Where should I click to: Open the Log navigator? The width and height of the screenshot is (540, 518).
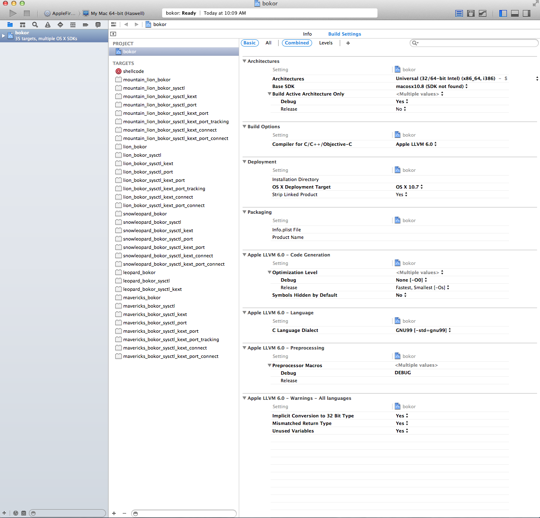click(98, 25)
